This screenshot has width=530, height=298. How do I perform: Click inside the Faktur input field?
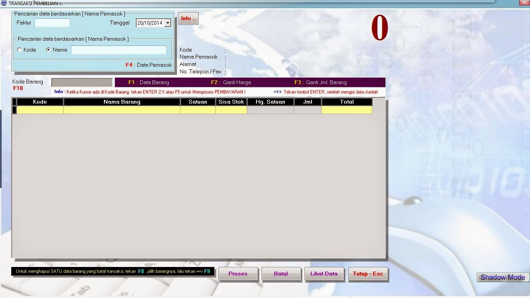tap(52, 23)
